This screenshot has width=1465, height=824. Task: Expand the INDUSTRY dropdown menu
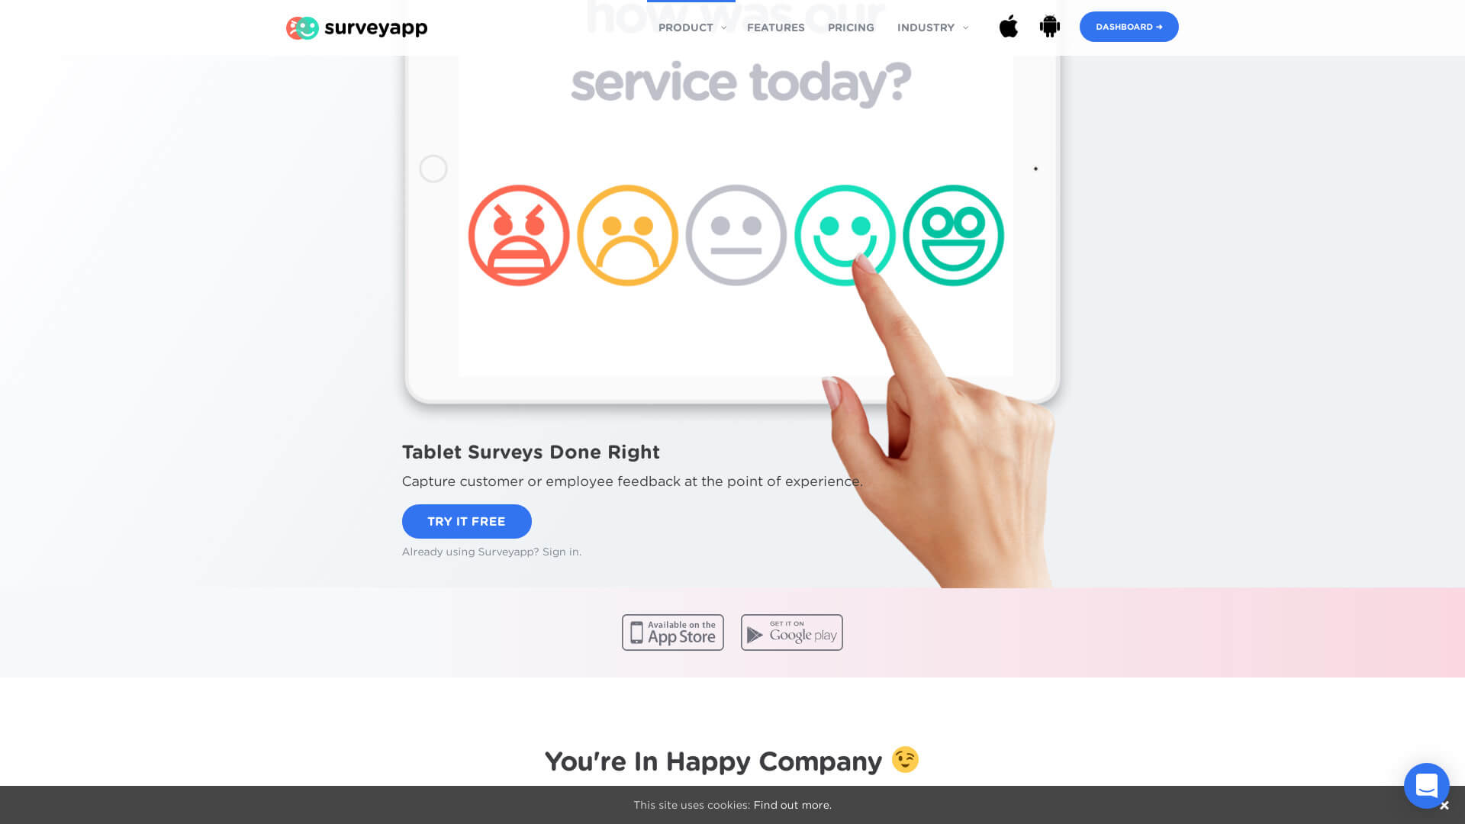point(931,27)
